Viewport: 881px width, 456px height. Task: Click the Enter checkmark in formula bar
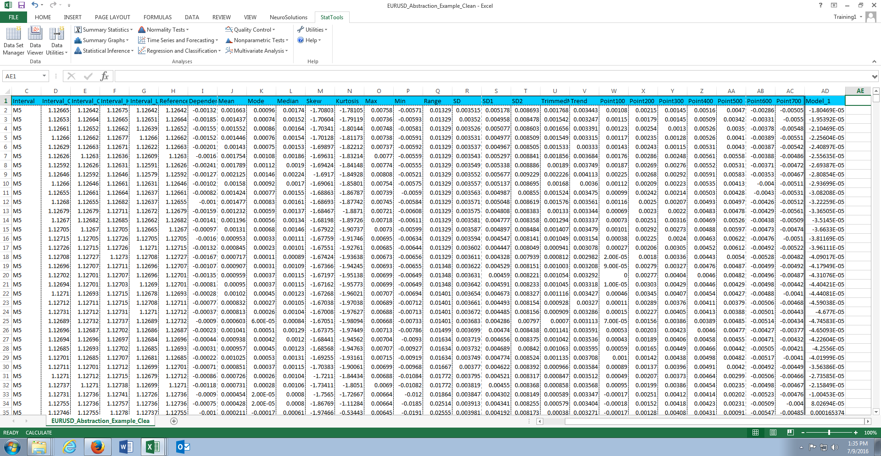coord(88,76)
